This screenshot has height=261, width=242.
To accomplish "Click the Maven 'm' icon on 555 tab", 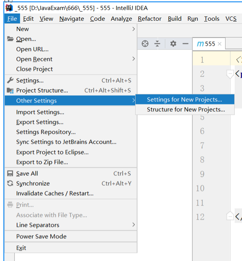I will [200, 44].
